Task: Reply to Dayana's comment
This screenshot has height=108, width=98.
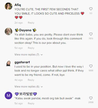Action: coord(31,48)
